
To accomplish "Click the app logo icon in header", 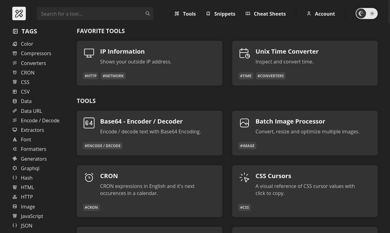I will tap(19, 13).
